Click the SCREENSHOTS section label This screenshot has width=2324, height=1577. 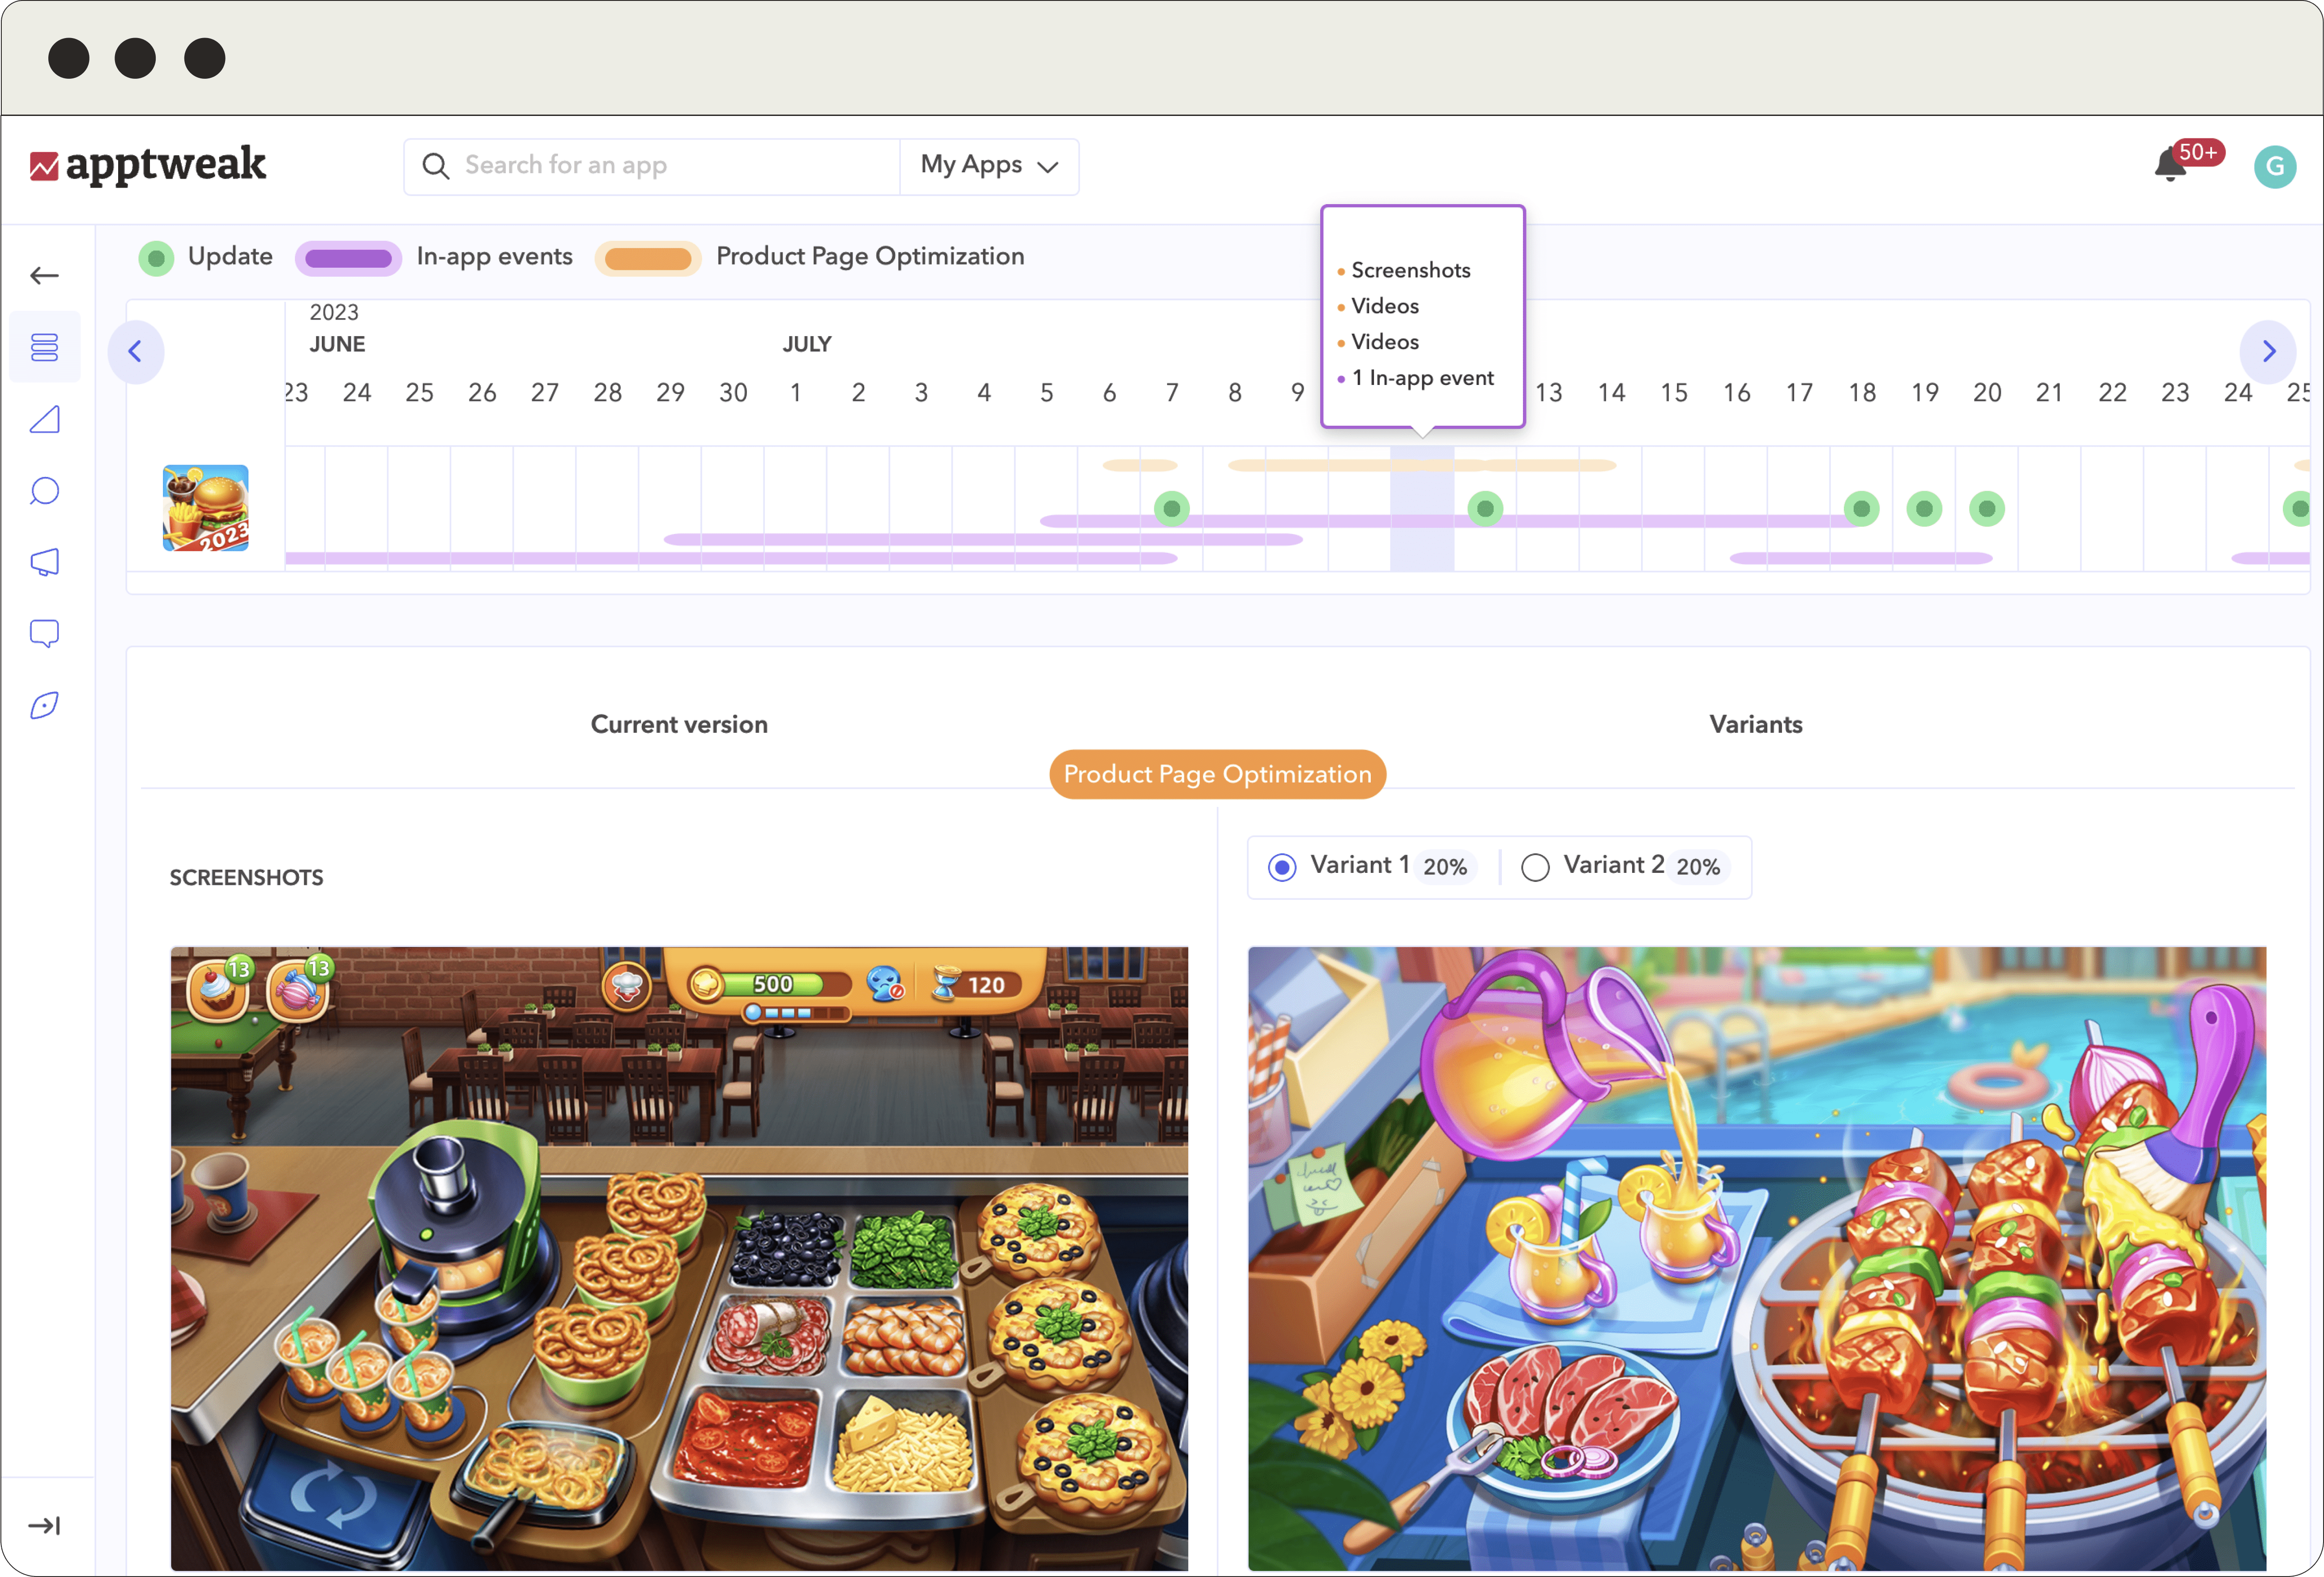(246, 877)
